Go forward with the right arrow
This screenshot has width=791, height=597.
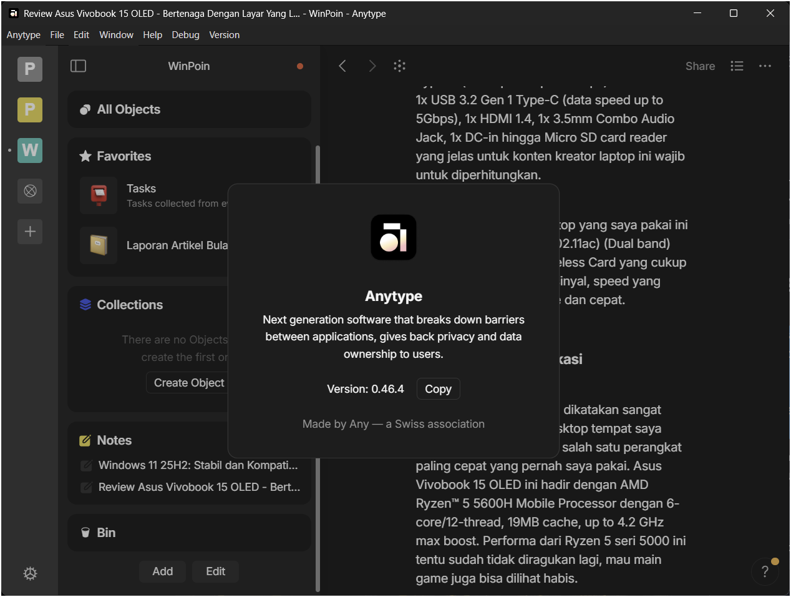click(x=372, y=66)
